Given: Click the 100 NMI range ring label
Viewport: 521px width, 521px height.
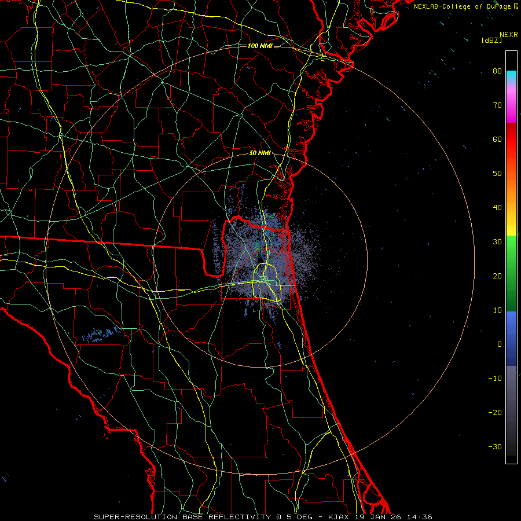Looking at the screenshot, I should point(260,46).
